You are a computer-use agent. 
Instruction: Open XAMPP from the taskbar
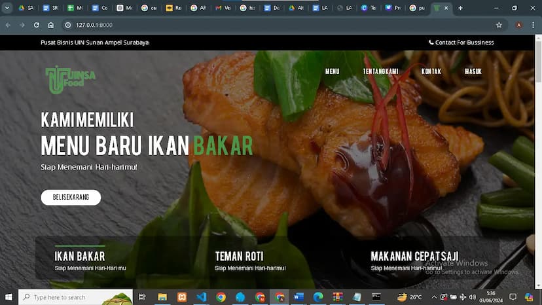pyautogui.click(x=182, y=297)
